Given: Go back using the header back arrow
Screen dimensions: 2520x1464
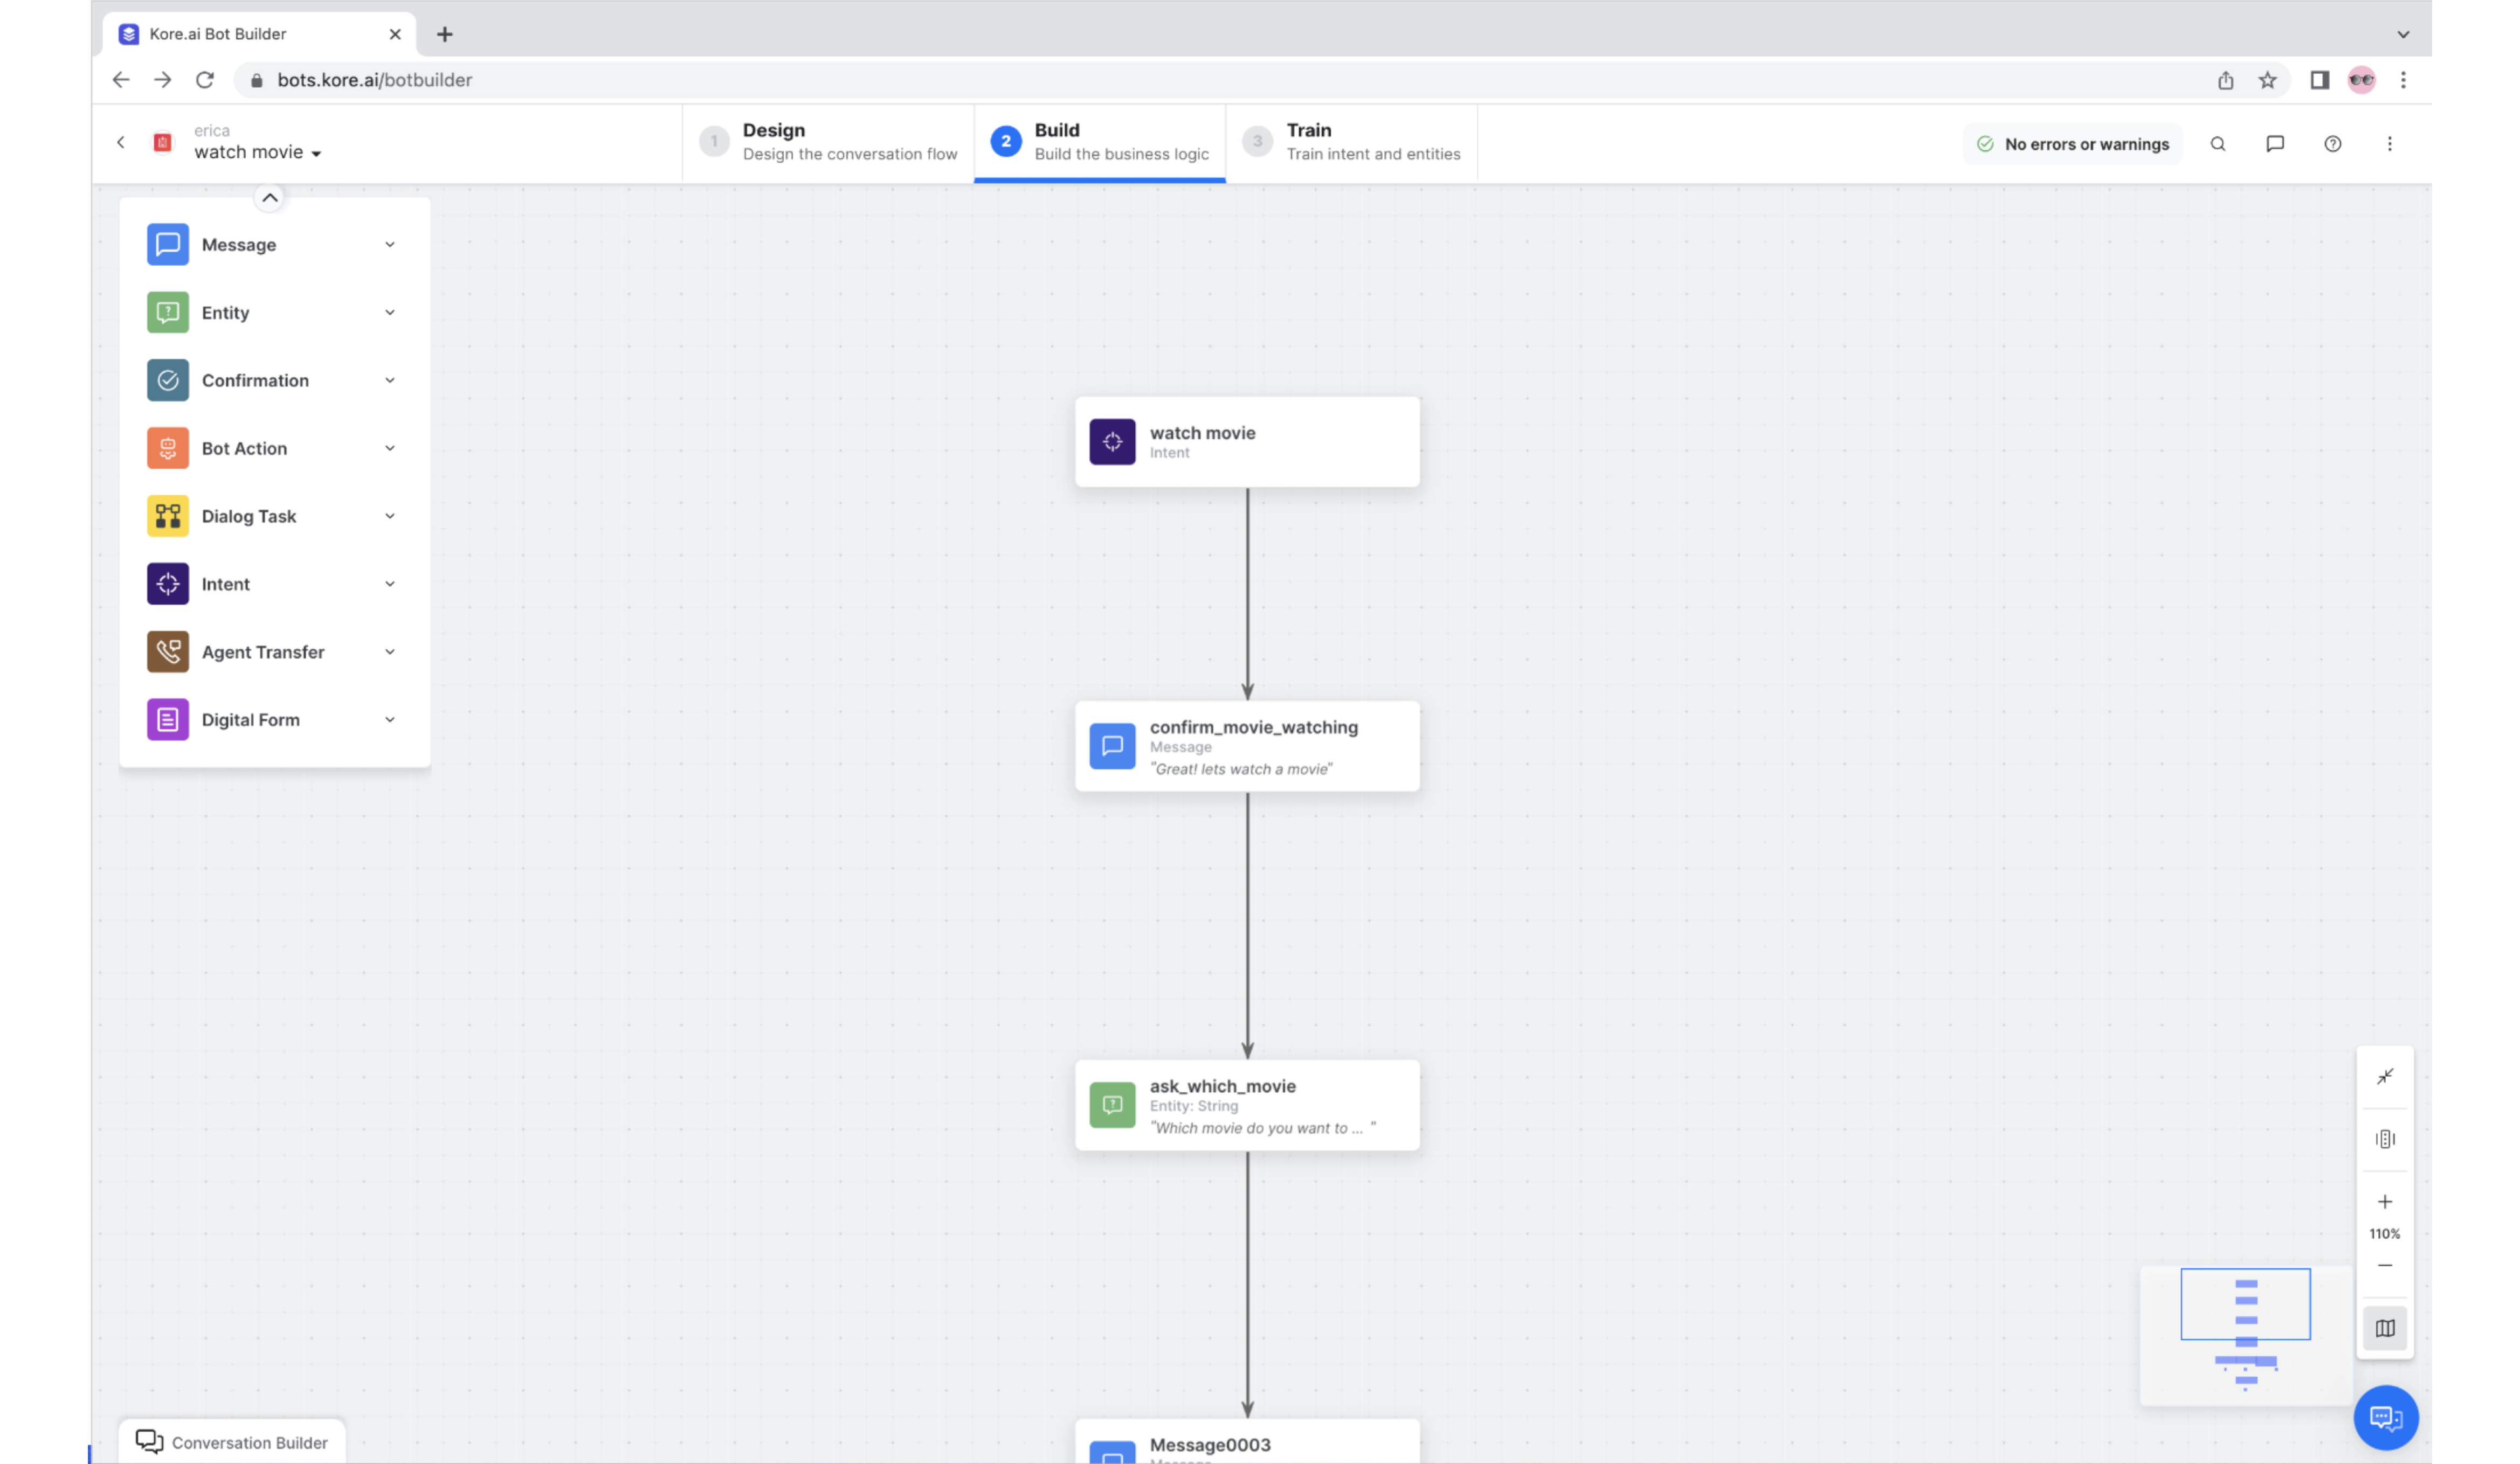Looking at the screenshot, I should tap(121, 143).
